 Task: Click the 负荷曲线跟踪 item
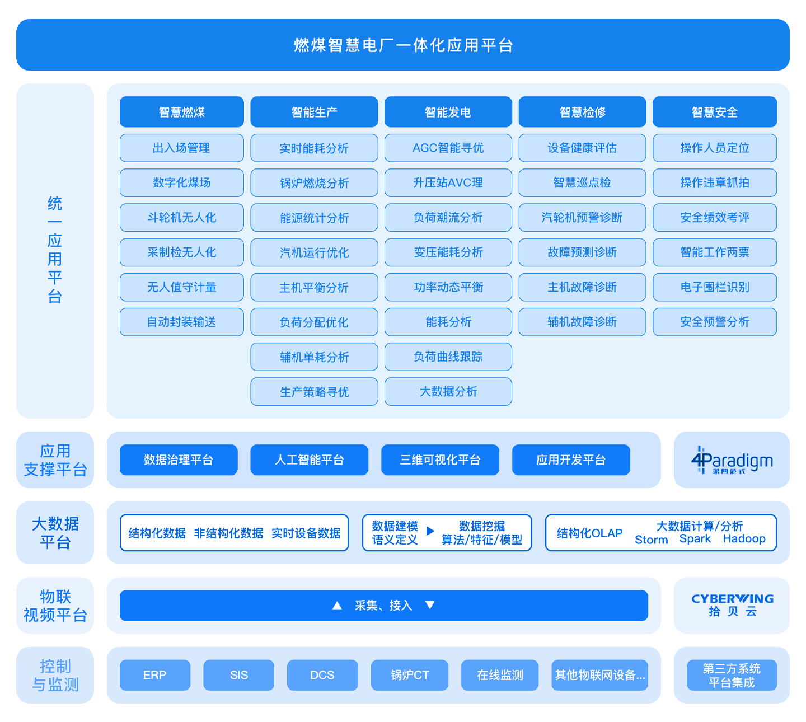click(448, 357)
